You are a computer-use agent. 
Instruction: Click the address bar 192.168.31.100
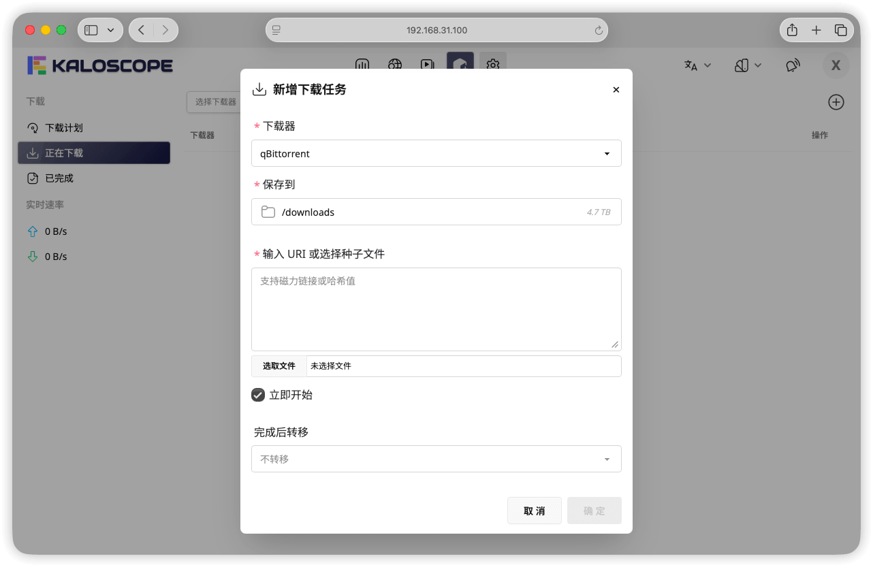tap(436, 30)
